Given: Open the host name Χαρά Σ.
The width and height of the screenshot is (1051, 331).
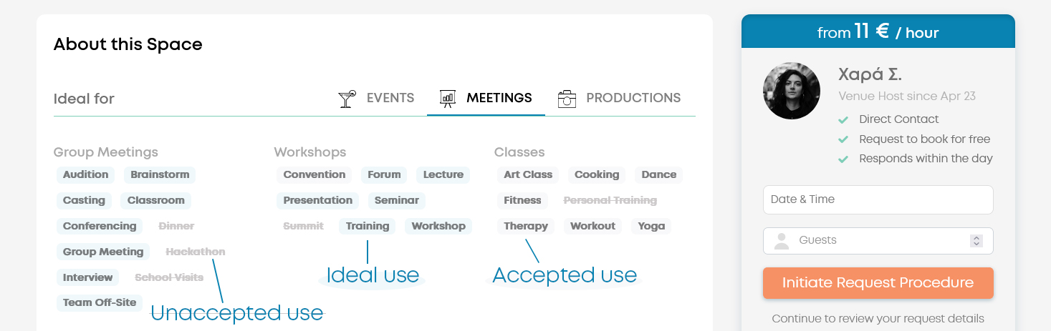Looking at the screenshot, I should point(870,74).
